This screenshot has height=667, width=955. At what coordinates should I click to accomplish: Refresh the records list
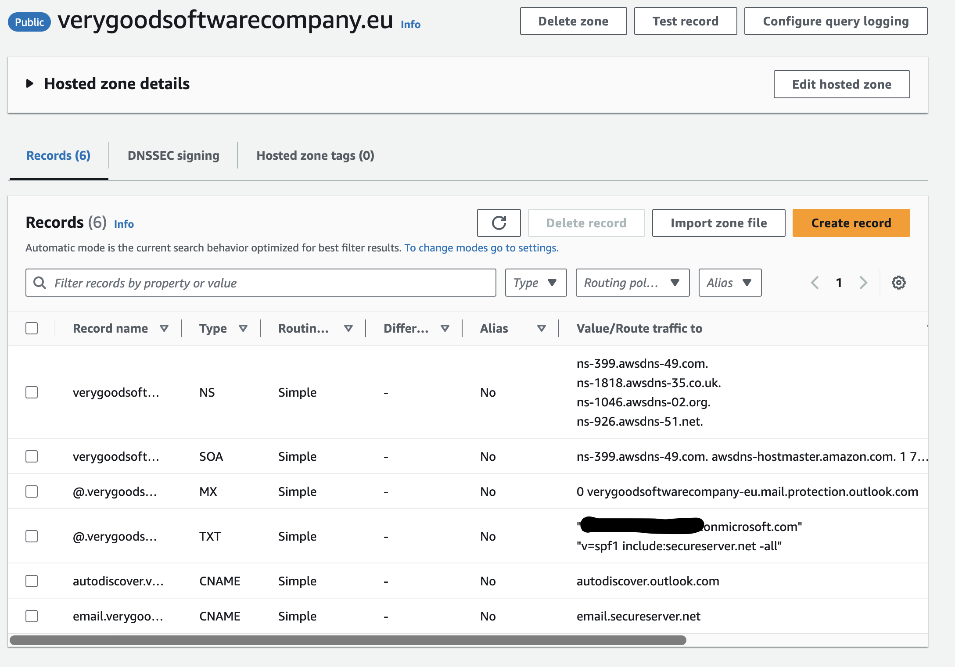click(499, 223)
